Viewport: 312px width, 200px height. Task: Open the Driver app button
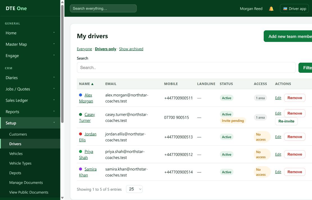coord(294,8)
